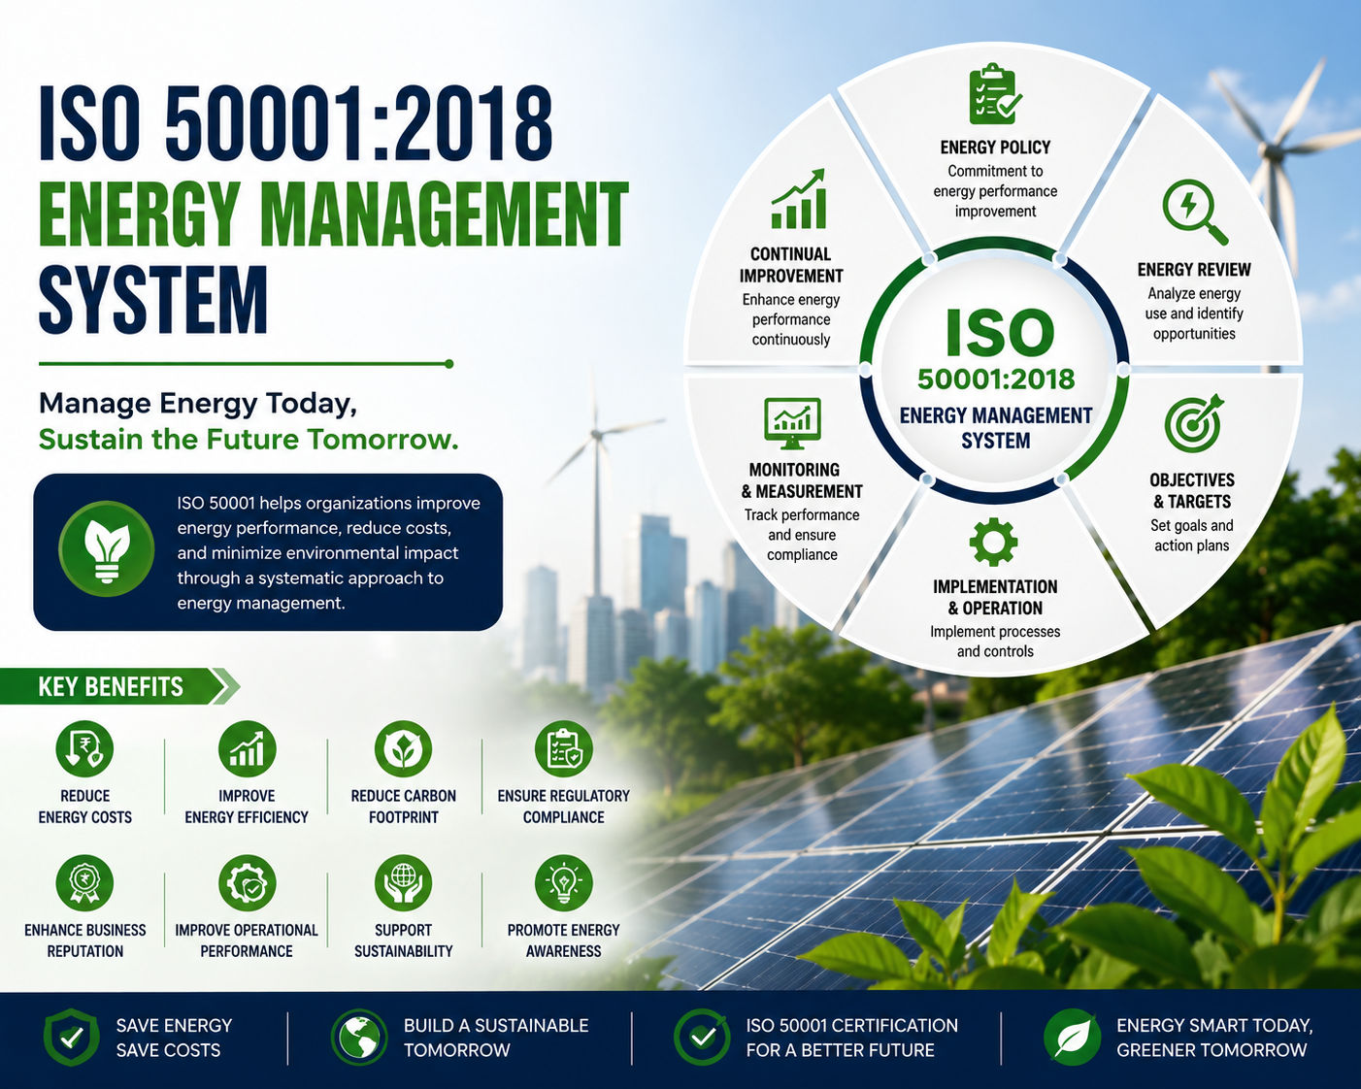
Task: Click the Energy Policy clipboard checklist icon
Action: pos(995,93)
